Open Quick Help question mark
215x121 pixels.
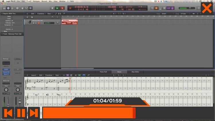click(x=17, y=8)
